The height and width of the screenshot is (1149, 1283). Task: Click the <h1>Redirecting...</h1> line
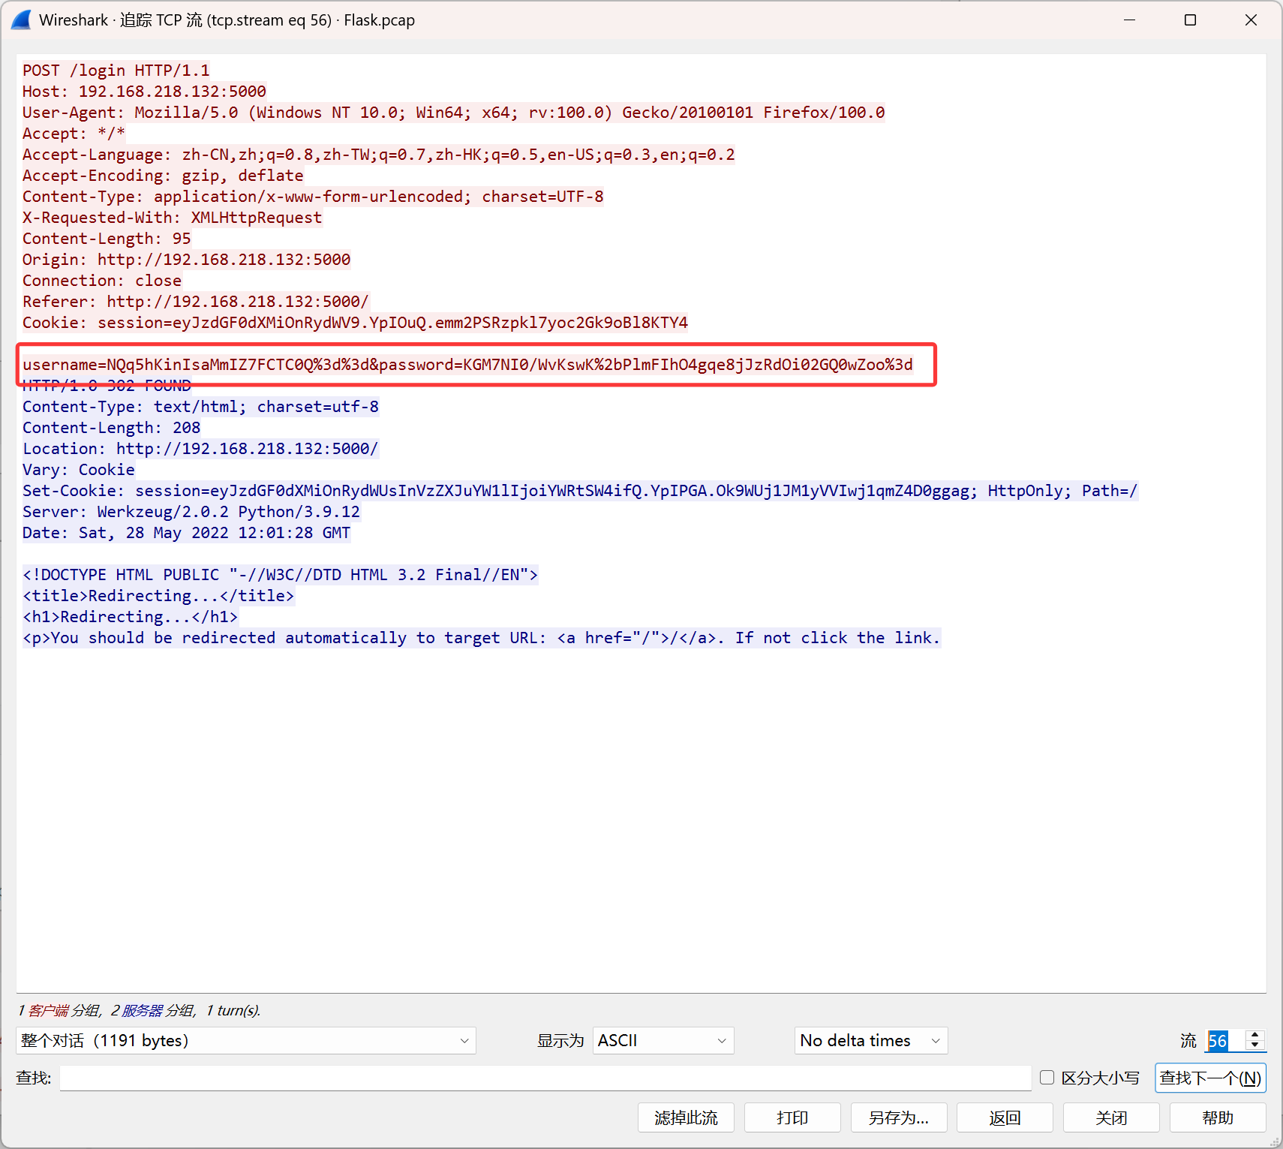pyautogui.click(x=131, y=617)
